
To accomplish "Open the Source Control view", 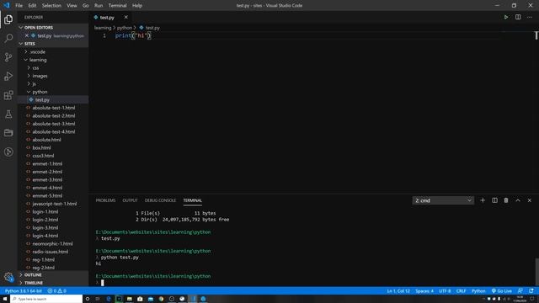I will [8, 57].
